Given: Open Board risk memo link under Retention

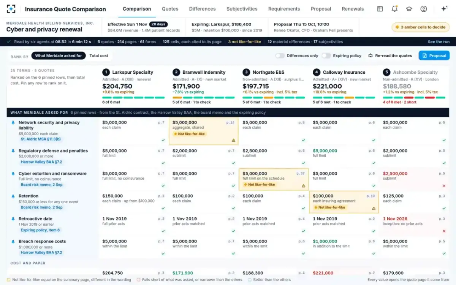Looking at the screenshot, I should click(x=42, y=207).
